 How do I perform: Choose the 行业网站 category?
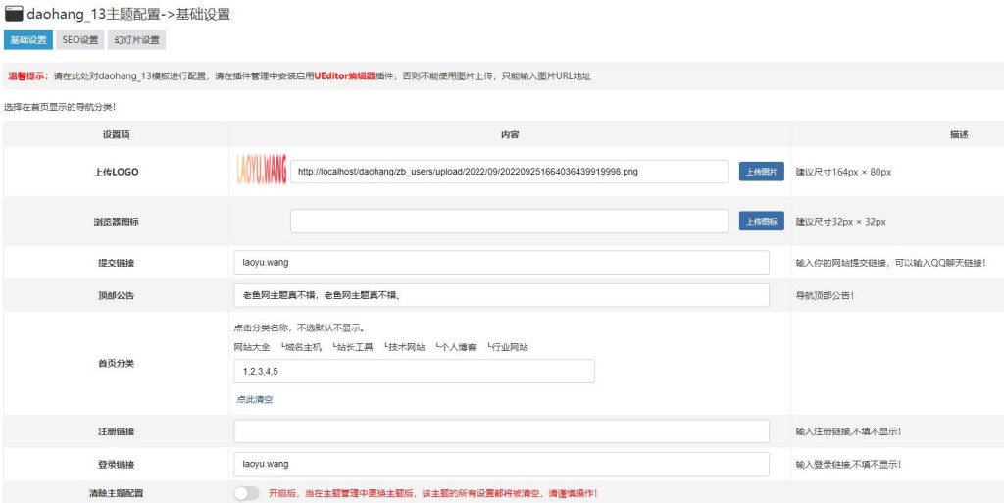click(x=508, y=347)
